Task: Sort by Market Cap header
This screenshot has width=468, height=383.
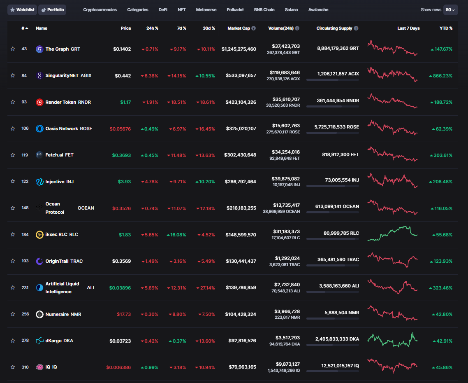Action: click(239, 28)
